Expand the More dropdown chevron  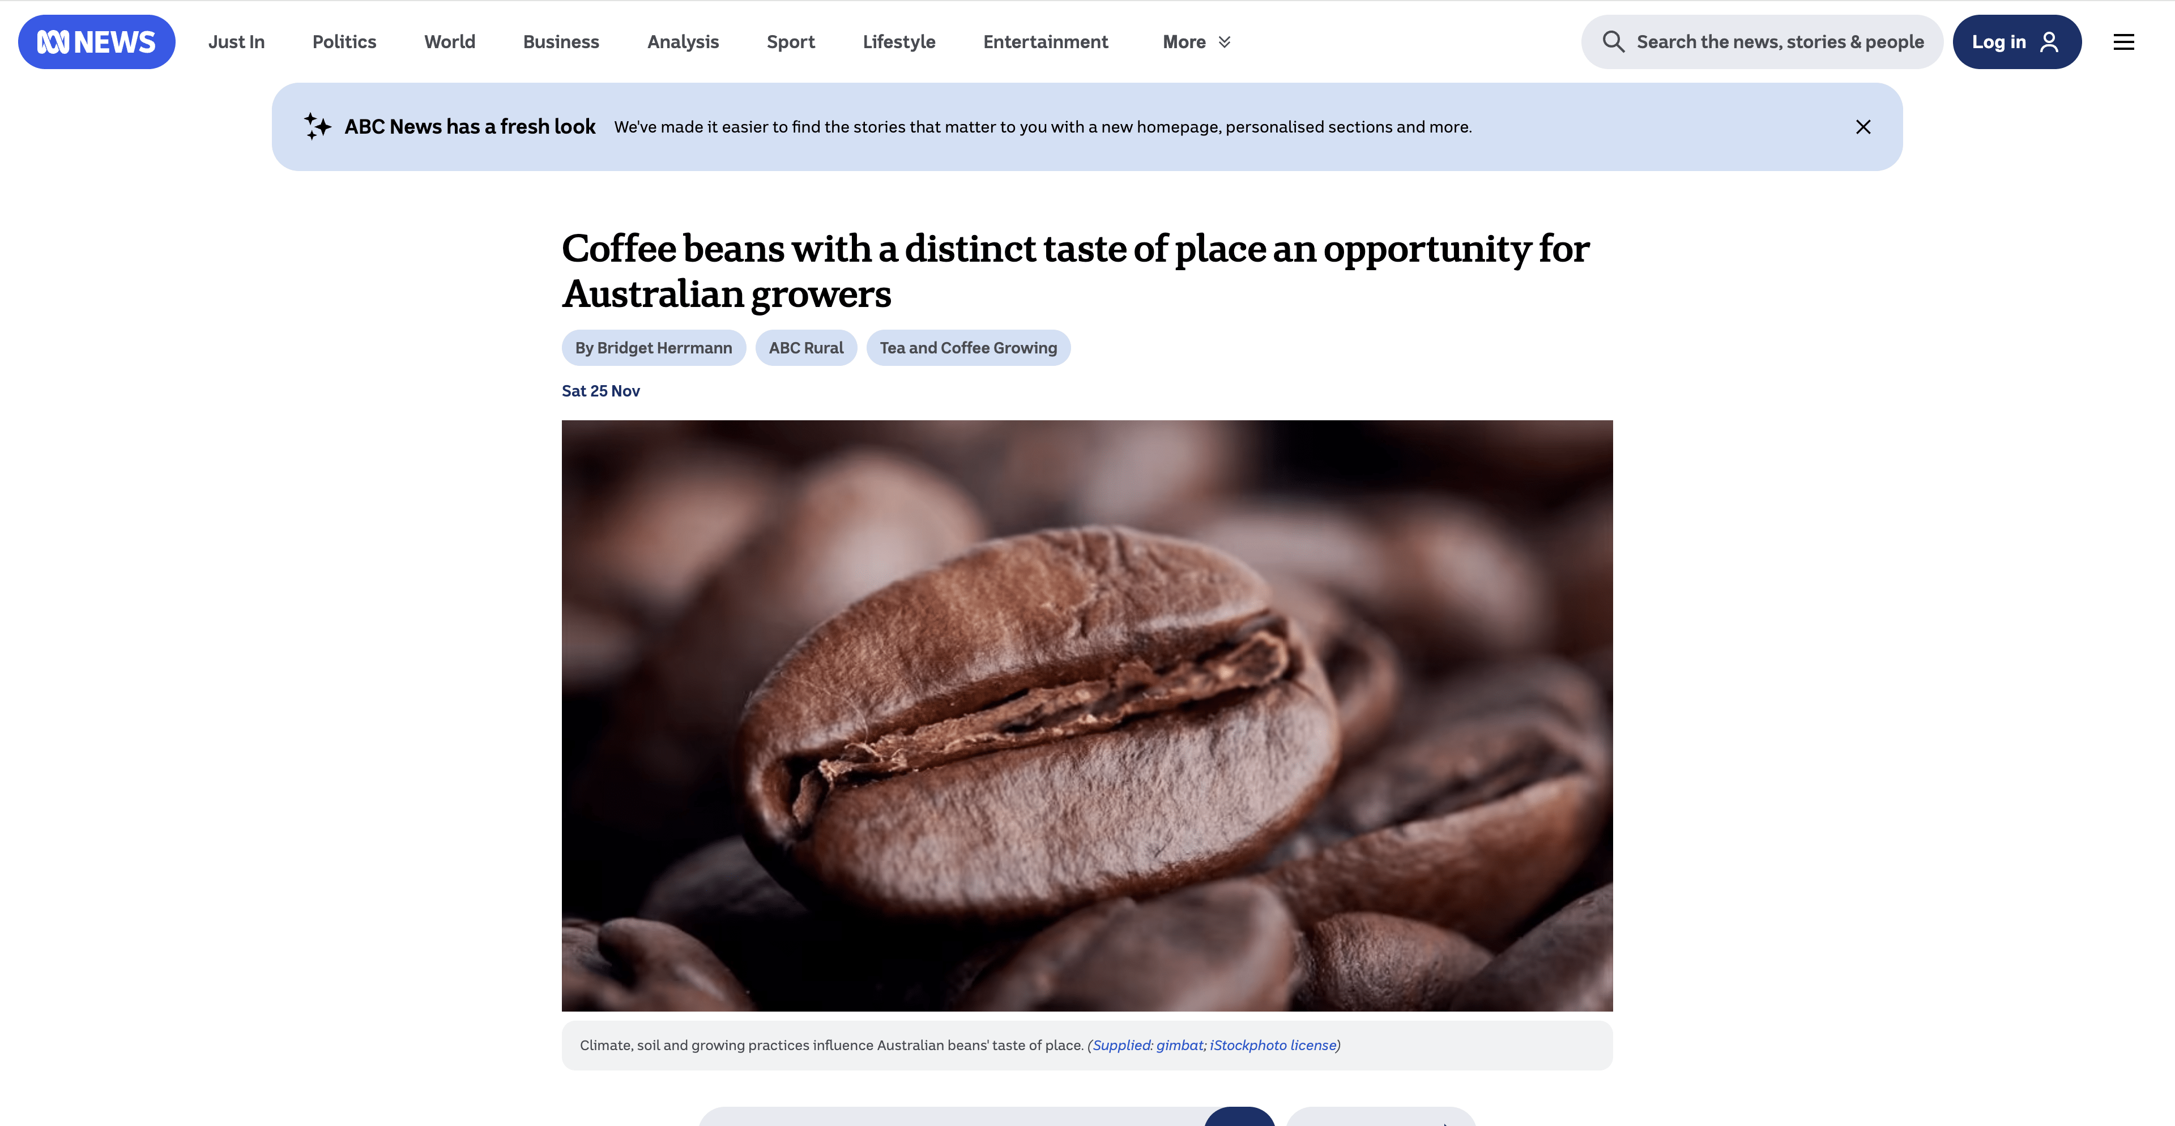1224,42
